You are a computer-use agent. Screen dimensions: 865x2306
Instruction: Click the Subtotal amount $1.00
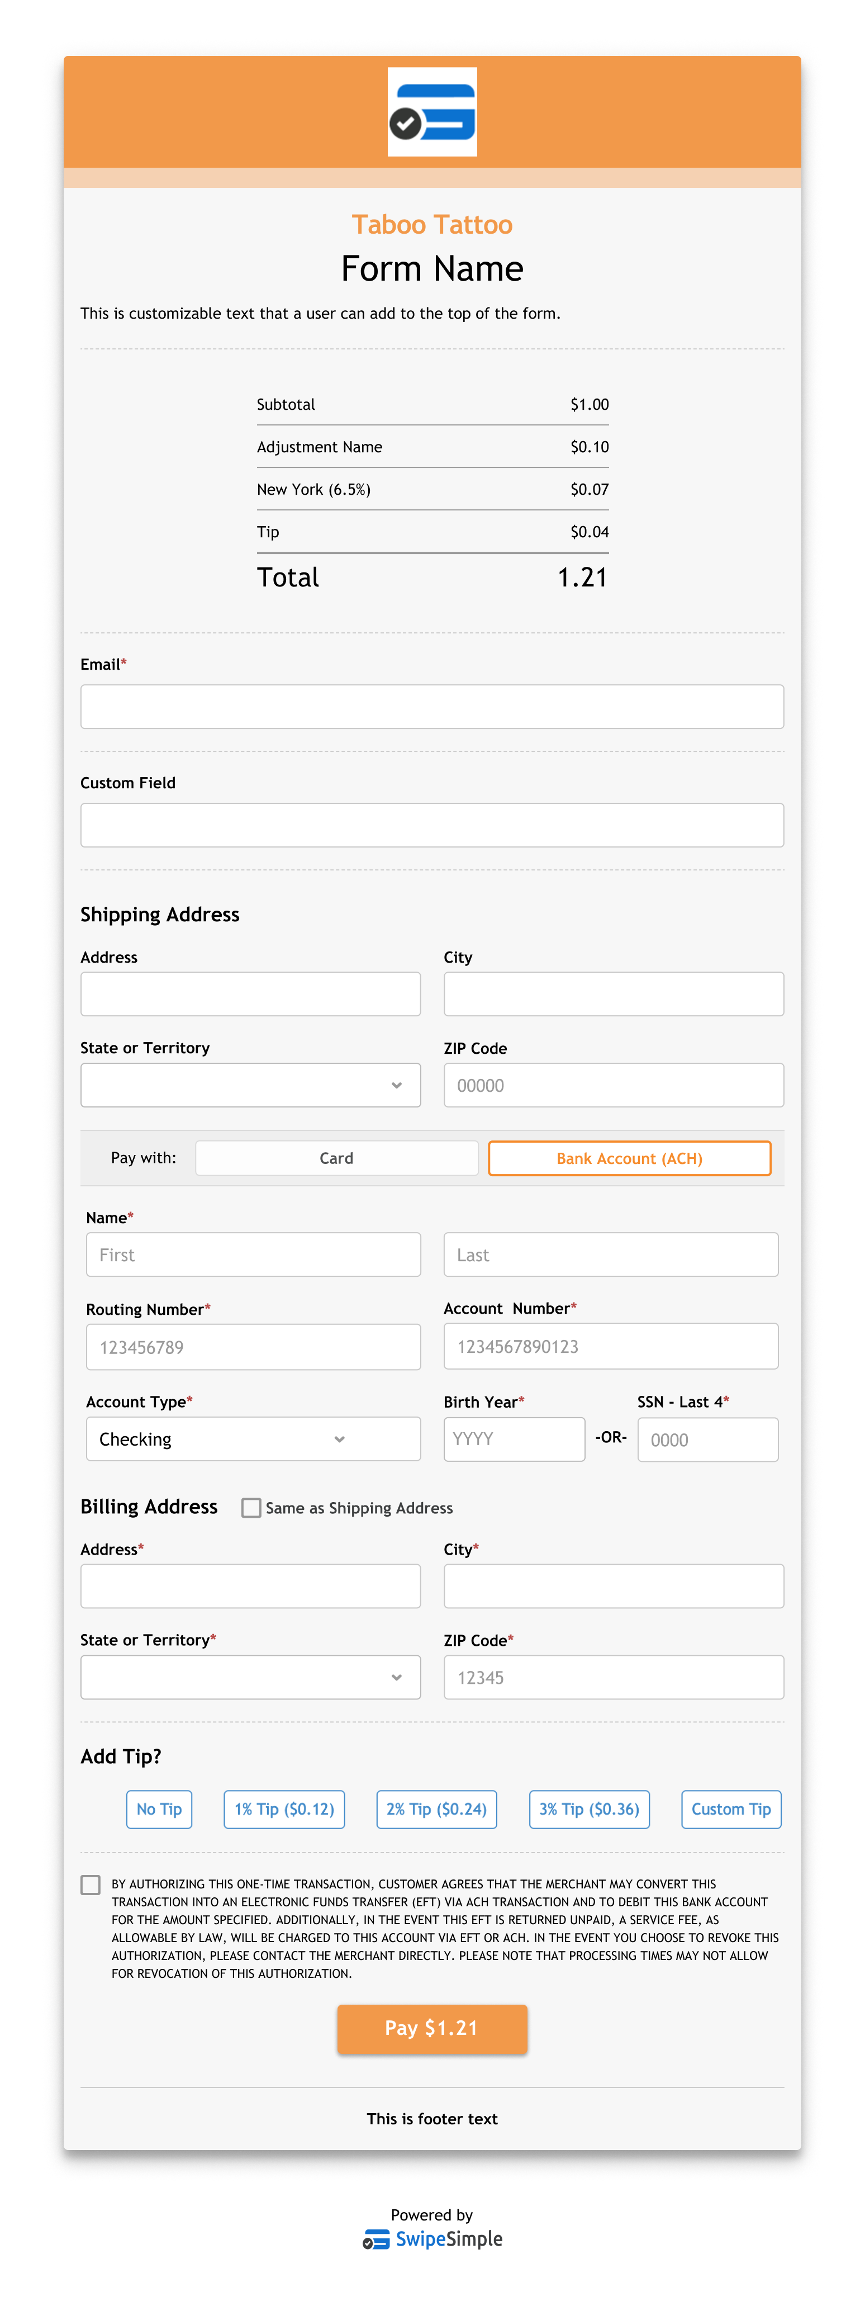click(590, 405)
